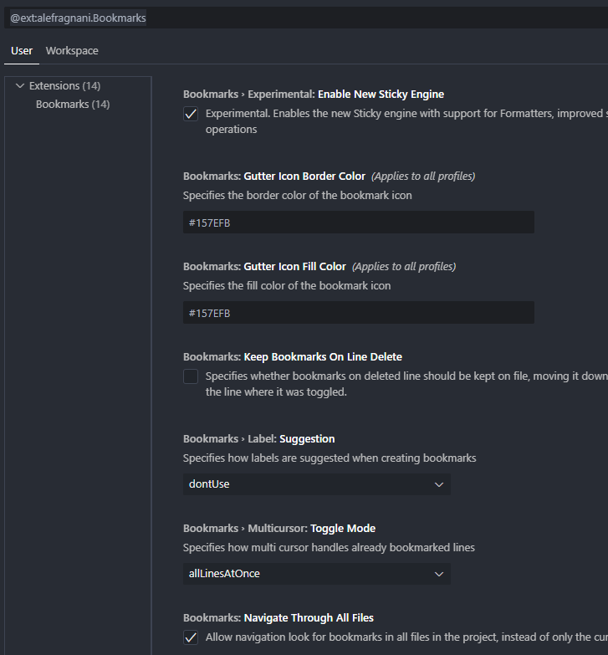Click the Label: Suggestion setting title

(x=259, y=438)
